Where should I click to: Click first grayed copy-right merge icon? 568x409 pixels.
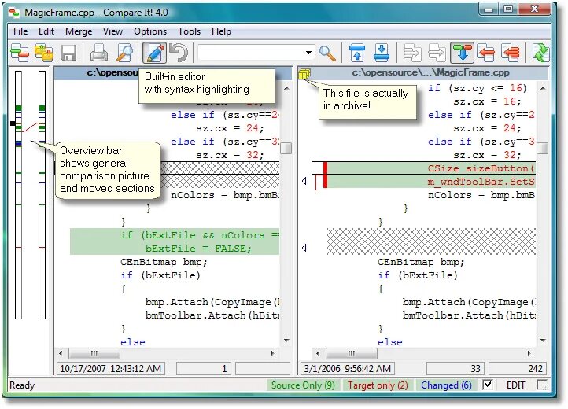[412, 53]
